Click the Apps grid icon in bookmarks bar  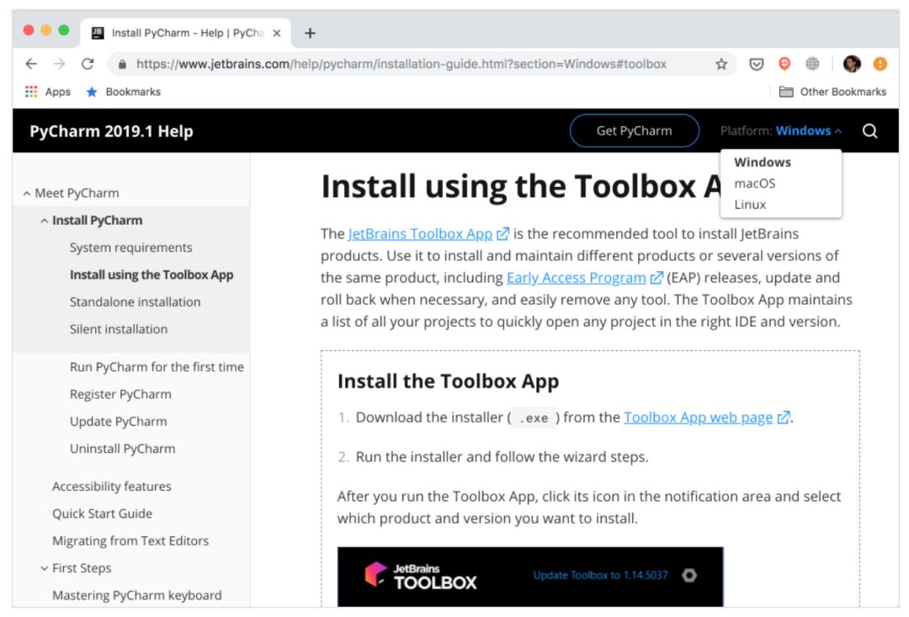[x=32, y=92]
